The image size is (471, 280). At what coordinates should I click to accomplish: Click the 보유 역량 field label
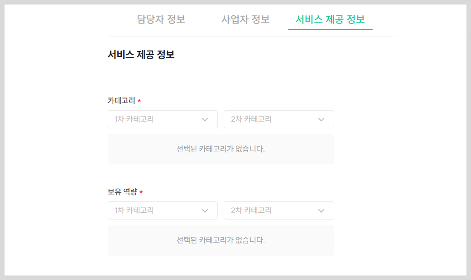(122, 191)
